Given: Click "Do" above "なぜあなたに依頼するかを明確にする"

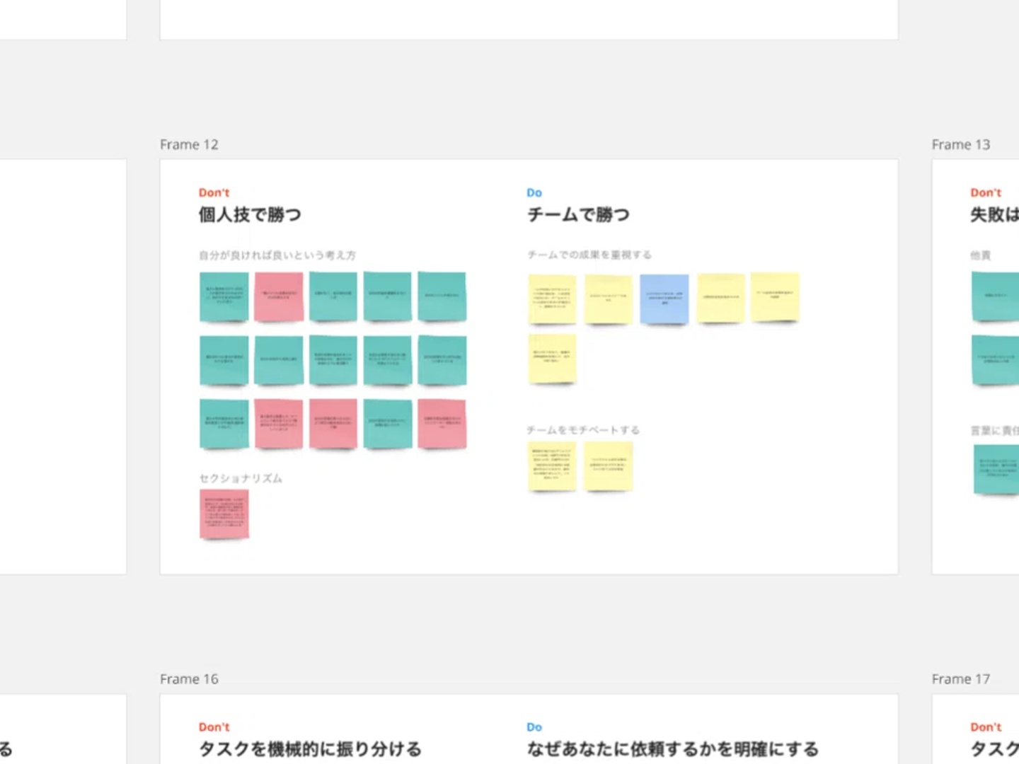Looking at the screenshot, I should pyautogui.click(x=534, y=727).
